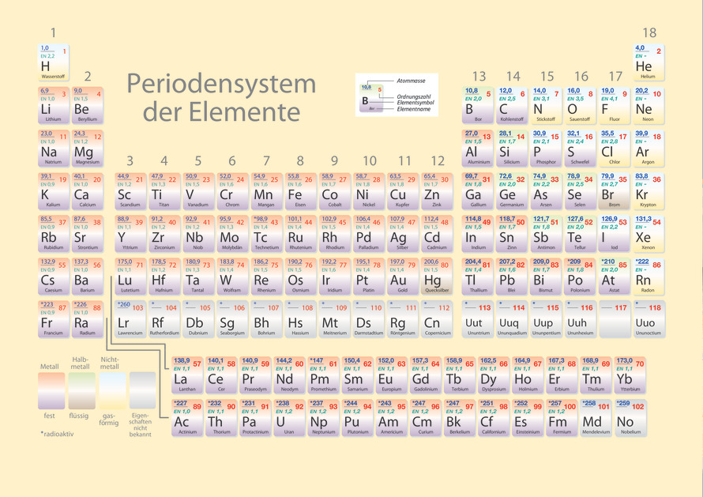Click the Lithium (Li) element tile
Image resolution: width=703 pixels, height=497 pixels.
point(54,105)
